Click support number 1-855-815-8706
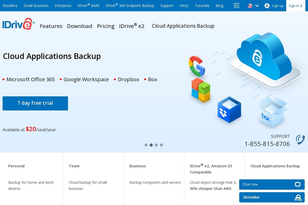The height and width of the screenshot is (205, 308). coord(267,144)
